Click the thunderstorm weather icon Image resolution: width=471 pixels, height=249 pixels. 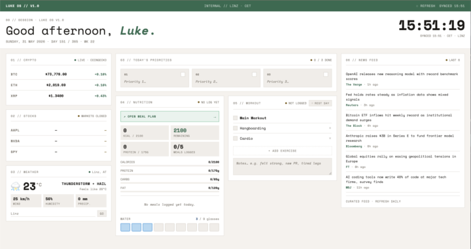15,186
